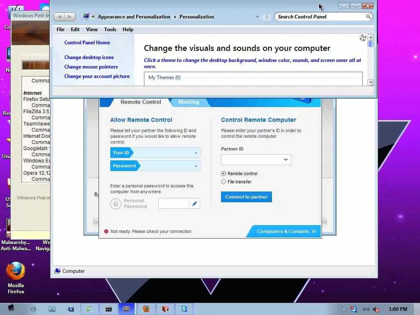Select 'Googletalk' entry in Post-Install list
This screenshot has width=420, height=315.
[37, 148]
